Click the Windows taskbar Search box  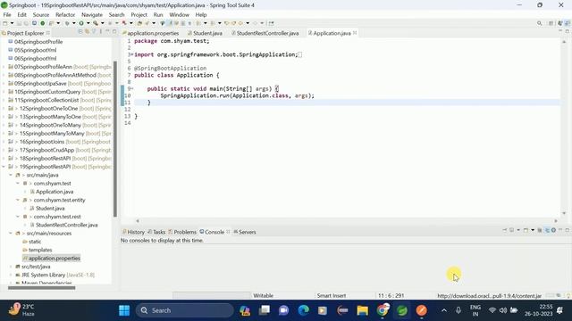185,310
